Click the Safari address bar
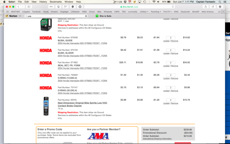Image resolution: width=230 pixels, height=144 pixels. 130,7
